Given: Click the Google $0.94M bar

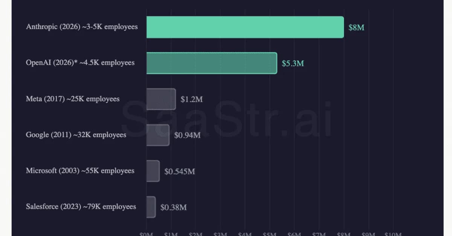Looking at the screenshot, I should 158,135.
